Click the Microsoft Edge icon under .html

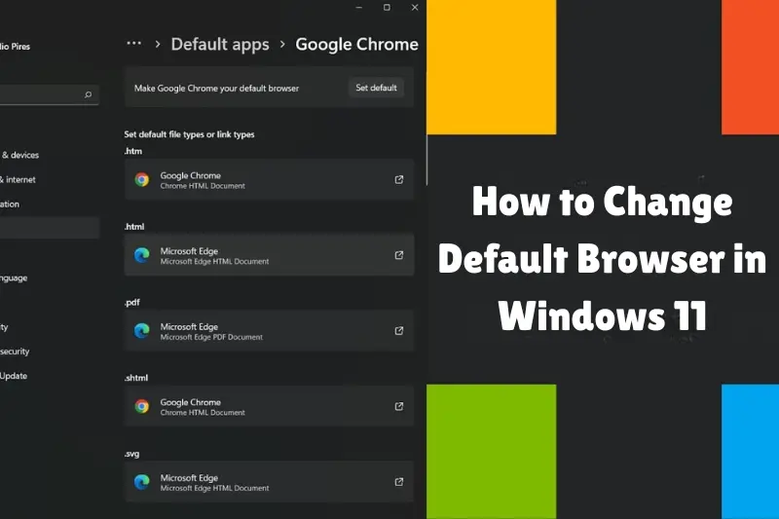coord(142,255)
